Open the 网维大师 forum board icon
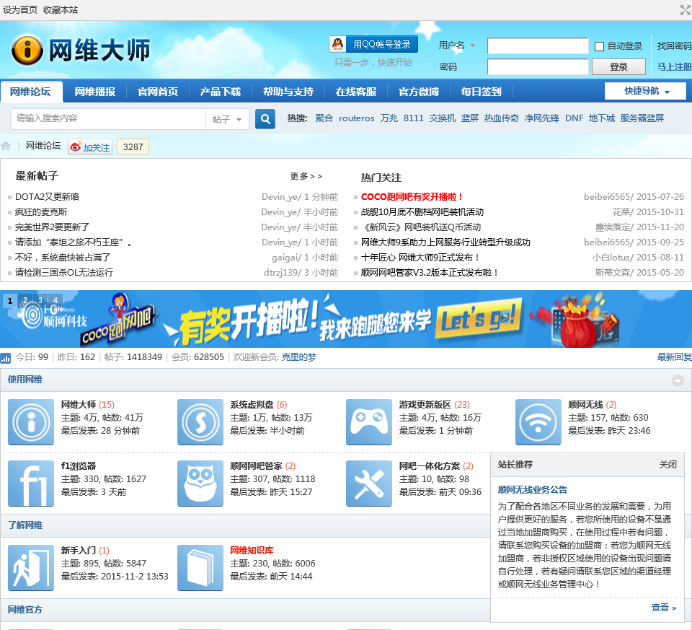This screenshot has height=630, width=692. point(31,422)
